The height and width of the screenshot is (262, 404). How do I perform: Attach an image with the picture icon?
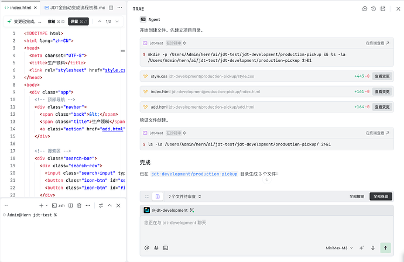(166, 248)
